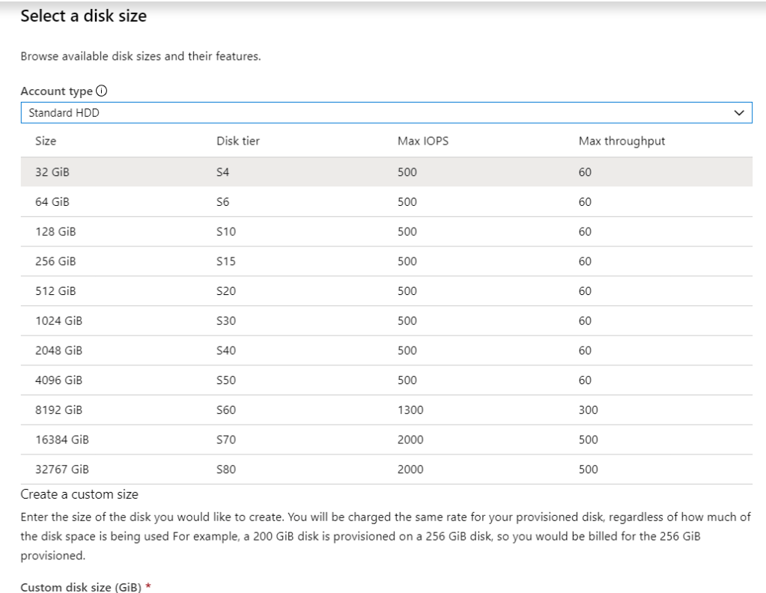This screenshot has width=766, height=593.
Task: Click the Size column header
Action: coord(46,140)
